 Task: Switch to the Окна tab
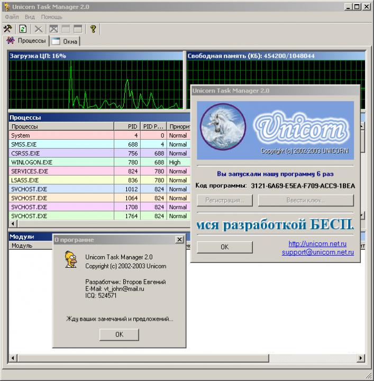(66, 41)
